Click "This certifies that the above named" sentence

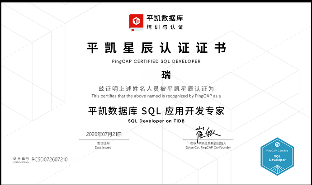click(x=156, y=96)
